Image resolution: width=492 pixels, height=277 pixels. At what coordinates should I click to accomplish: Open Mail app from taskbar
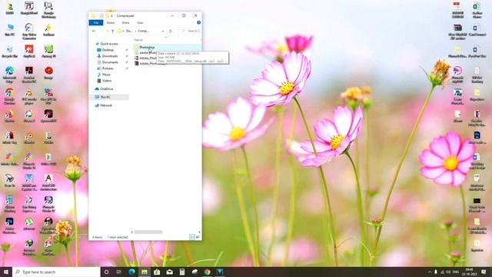(x=169, y=272)
